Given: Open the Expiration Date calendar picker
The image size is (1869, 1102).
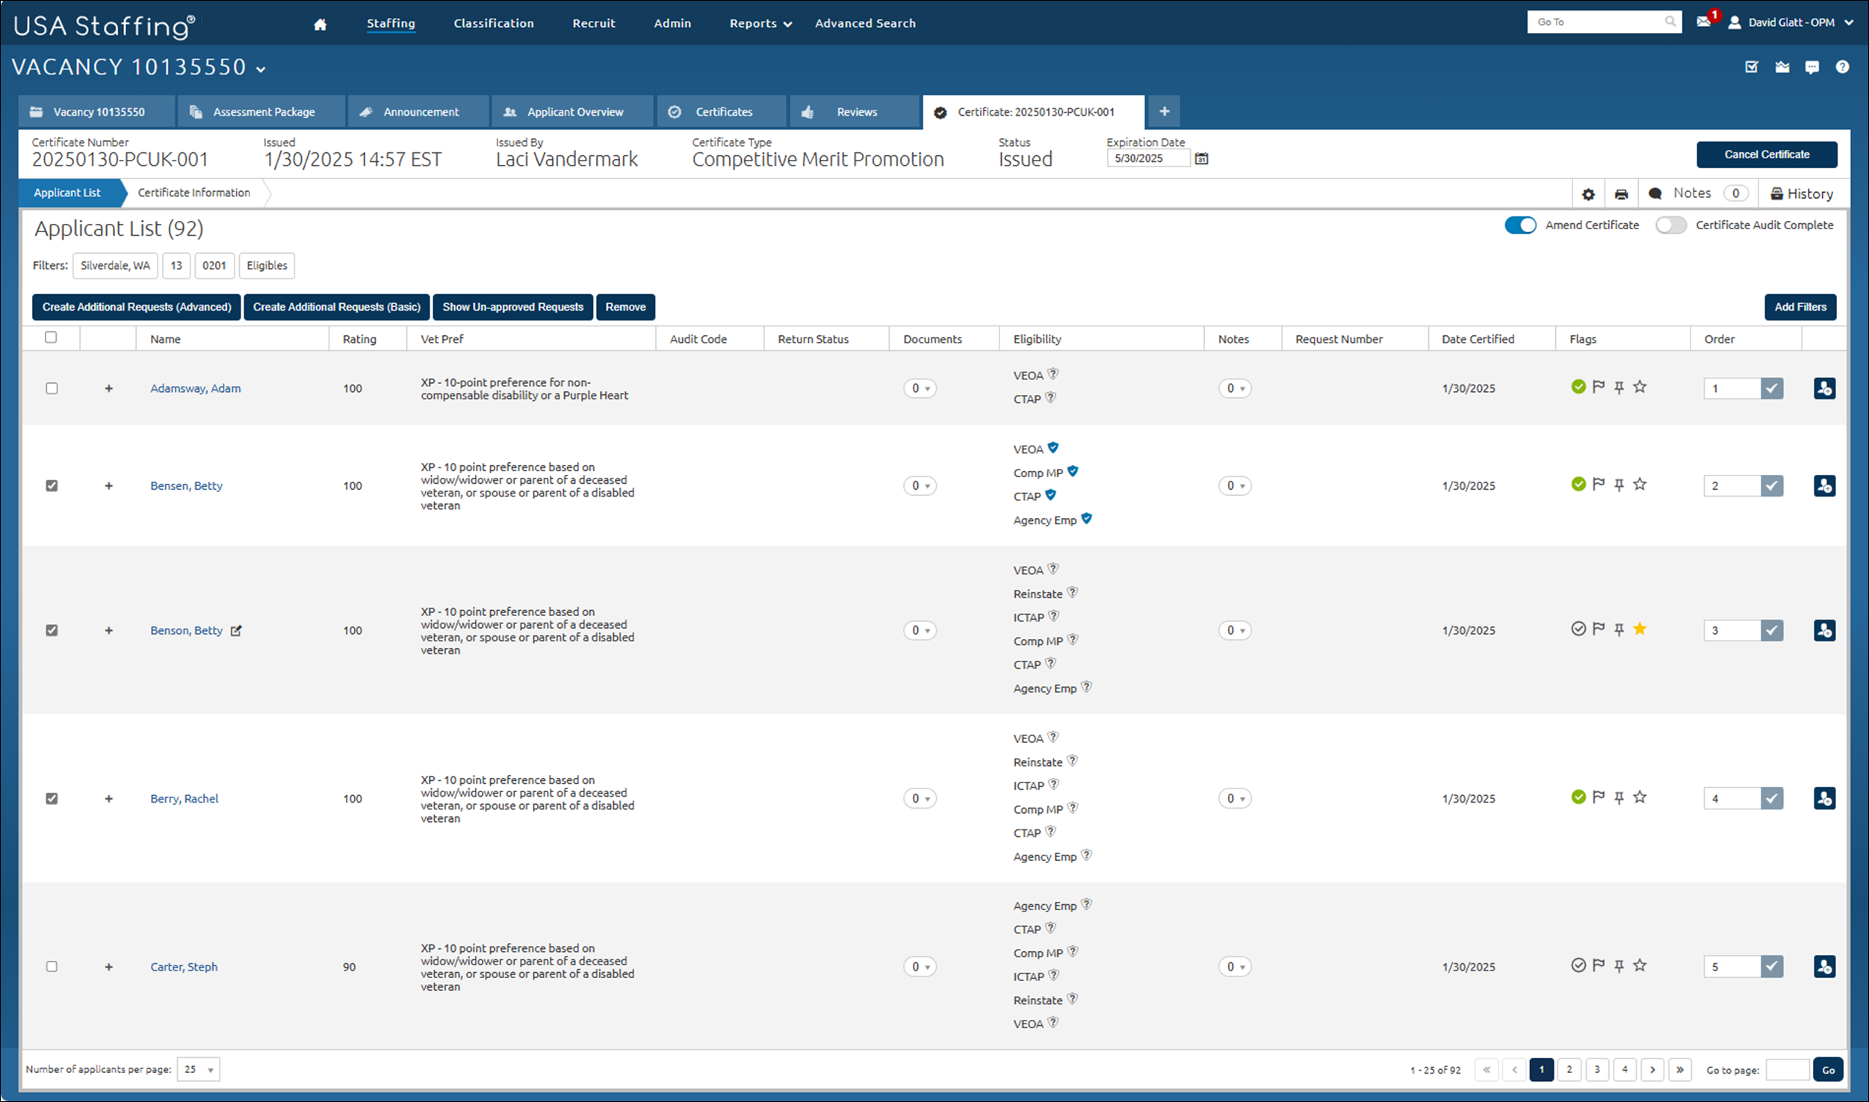Looking at the screenshot, I should [1202, 158].
